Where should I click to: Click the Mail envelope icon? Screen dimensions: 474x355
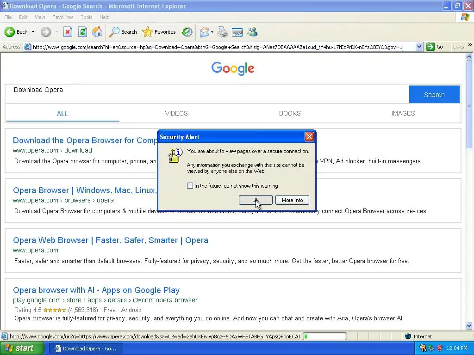point(205,32)
